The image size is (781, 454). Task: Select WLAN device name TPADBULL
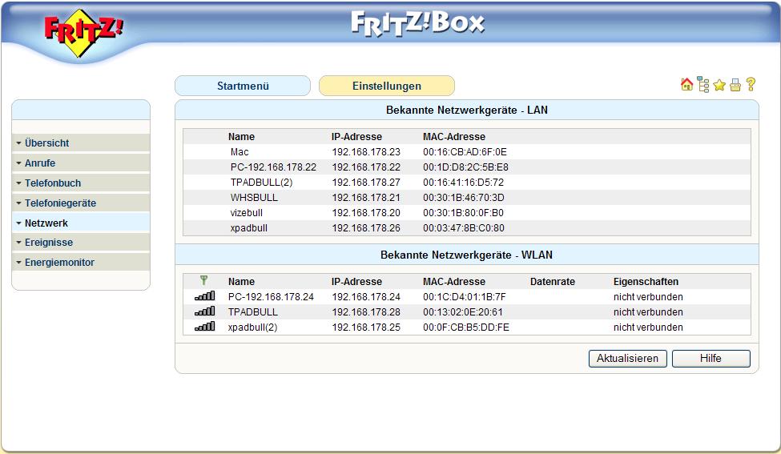coord(253,312)
